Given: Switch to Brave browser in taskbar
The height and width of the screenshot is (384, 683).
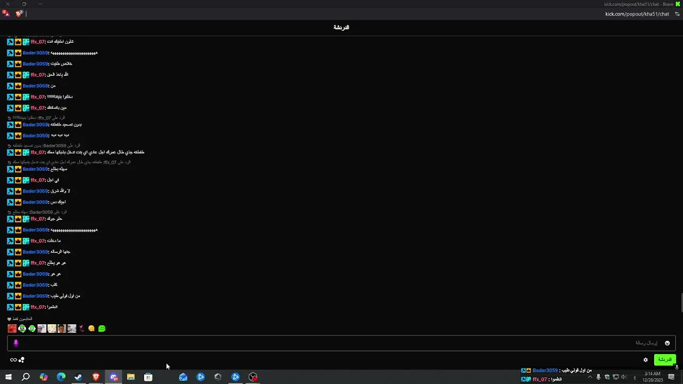Looking at the screenshot, I should pyautogui.click(x=96, y=377).
